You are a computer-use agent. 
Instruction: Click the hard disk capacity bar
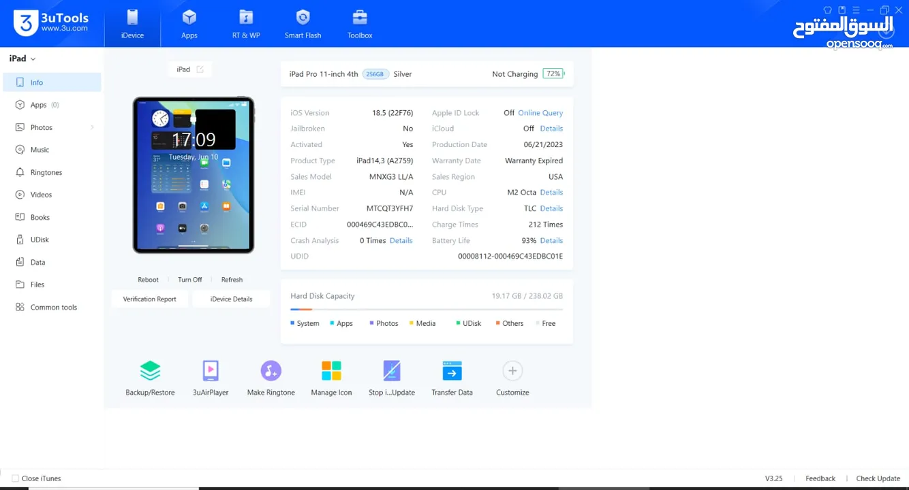click(427, 310)
